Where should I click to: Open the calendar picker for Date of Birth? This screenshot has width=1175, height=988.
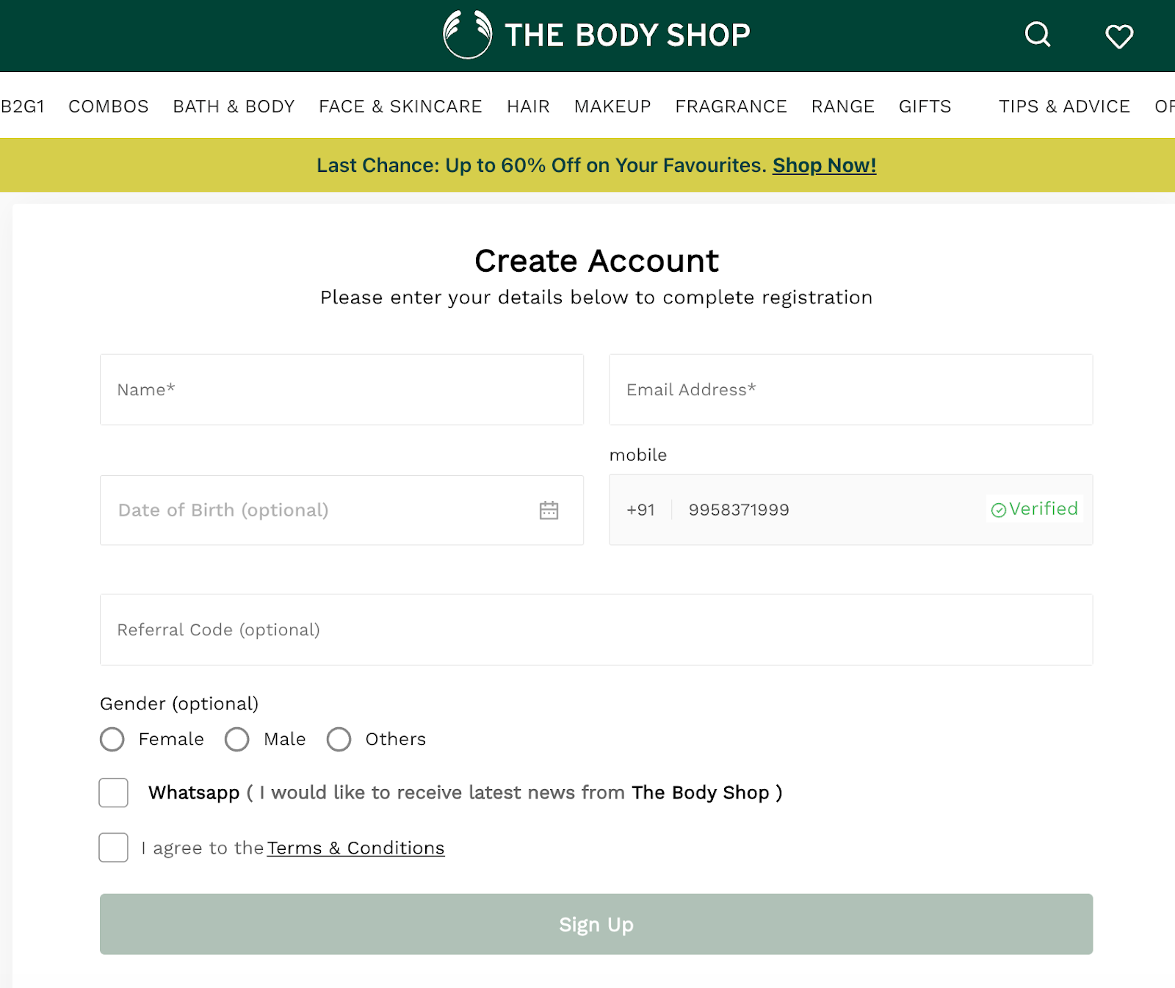click(x=550, y=510)
